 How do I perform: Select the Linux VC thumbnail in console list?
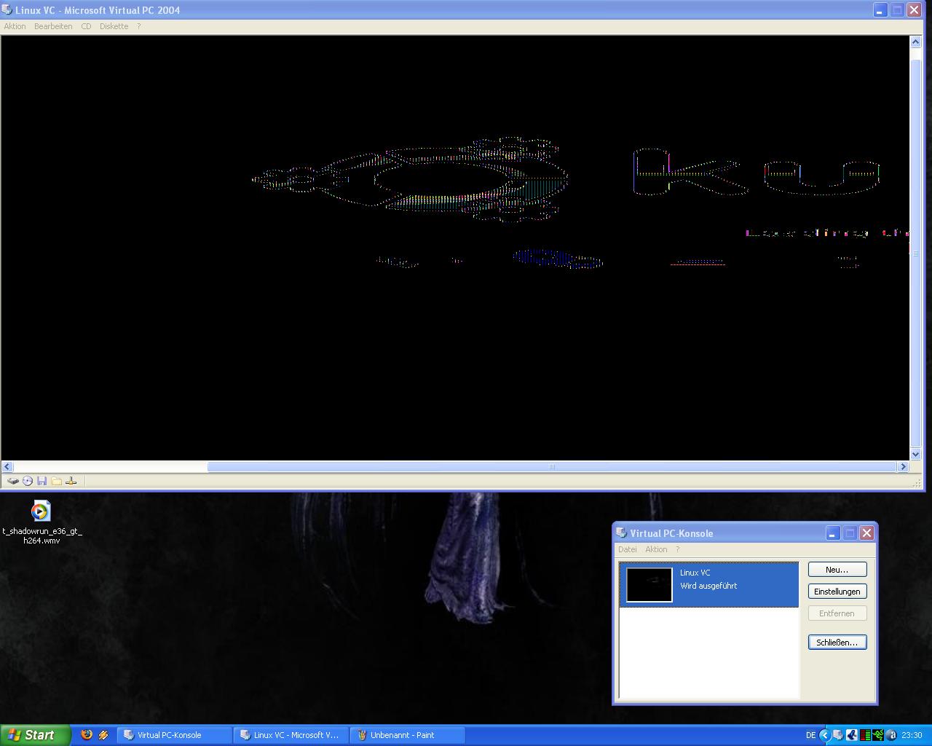(x=649, y=585)
